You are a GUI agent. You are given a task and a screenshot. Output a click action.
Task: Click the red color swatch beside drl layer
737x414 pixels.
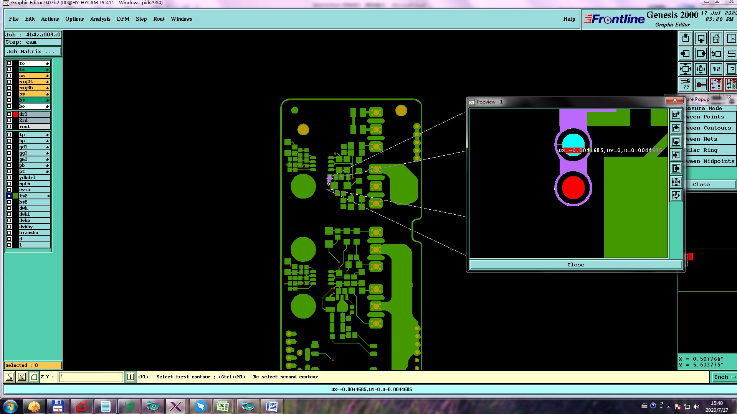click(15, 114)
